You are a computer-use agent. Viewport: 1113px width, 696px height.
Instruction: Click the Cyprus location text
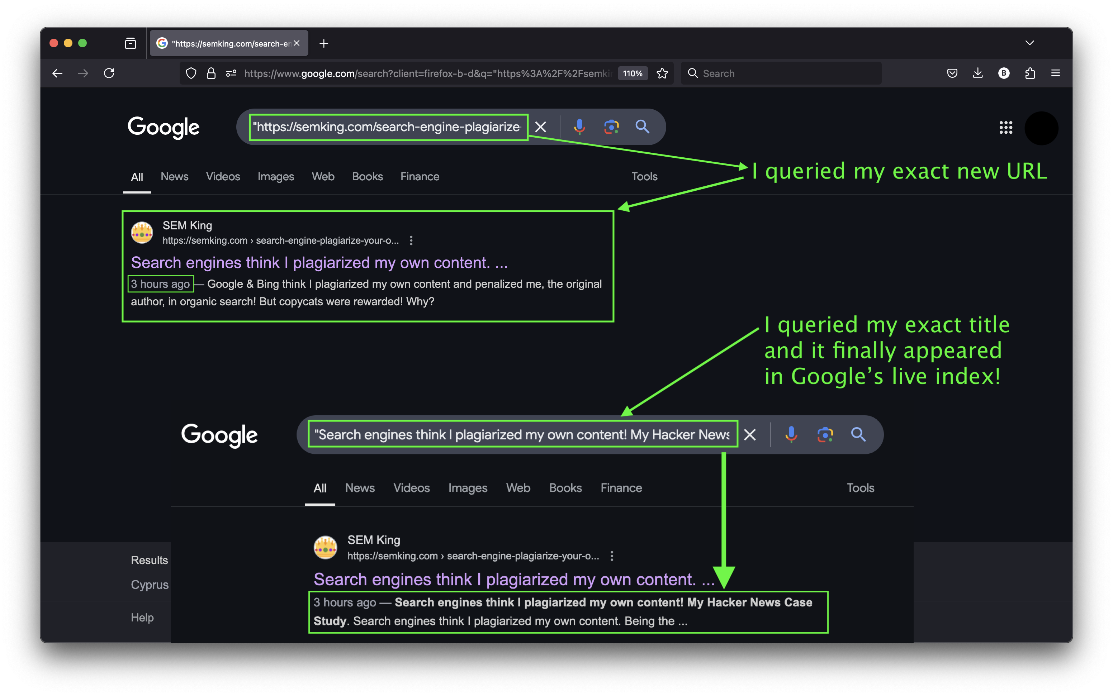click(x=149, y=585)
